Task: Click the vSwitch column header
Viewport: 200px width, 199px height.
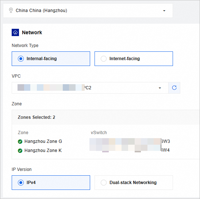Action: (x=99, y=133)
